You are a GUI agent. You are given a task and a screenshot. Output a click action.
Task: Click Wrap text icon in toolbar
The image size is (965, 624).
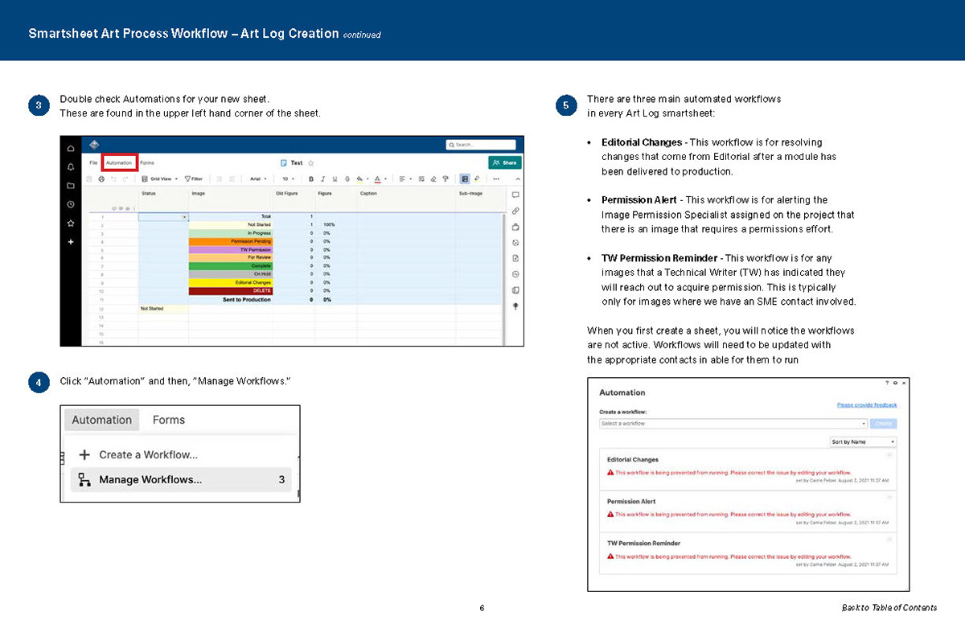[x=421, y=179]
